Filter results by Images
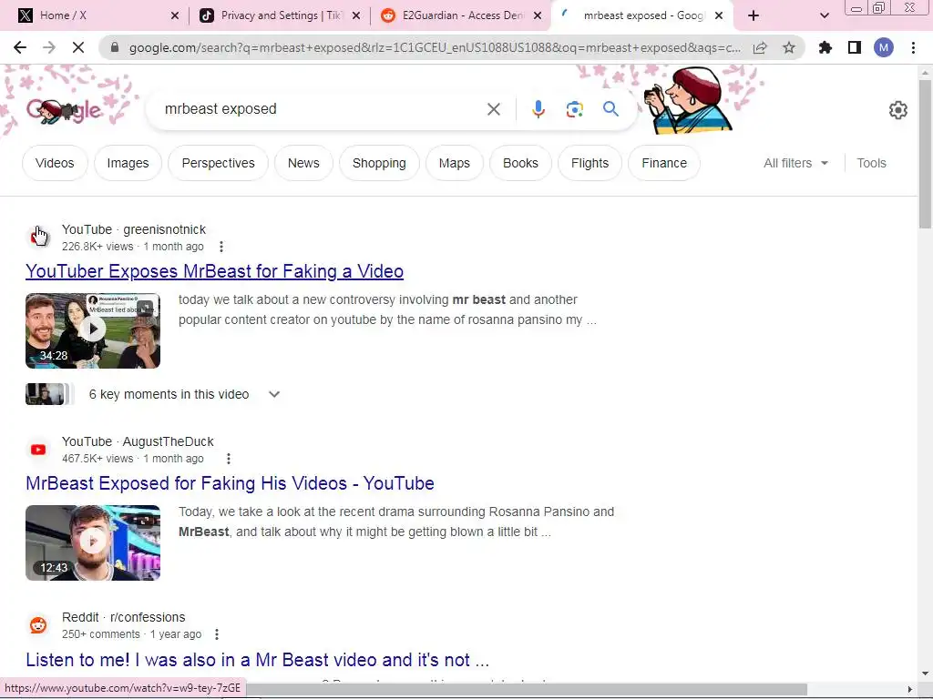 pos(128,163)
